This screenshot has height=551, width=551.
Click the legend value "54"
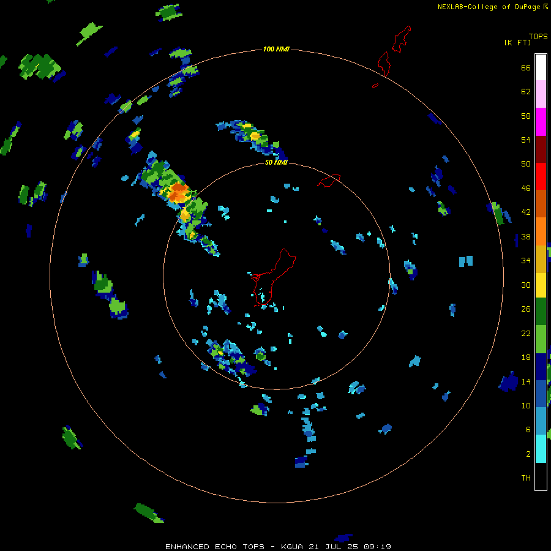pos(526,140)
